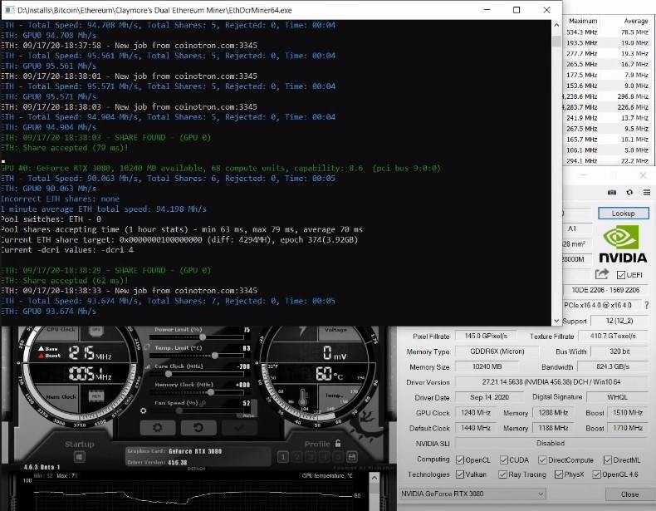This screenshot has height=511, width=656.
Task: Click the BIOS export share icon in GPU-Z
Action: point(602,274)
